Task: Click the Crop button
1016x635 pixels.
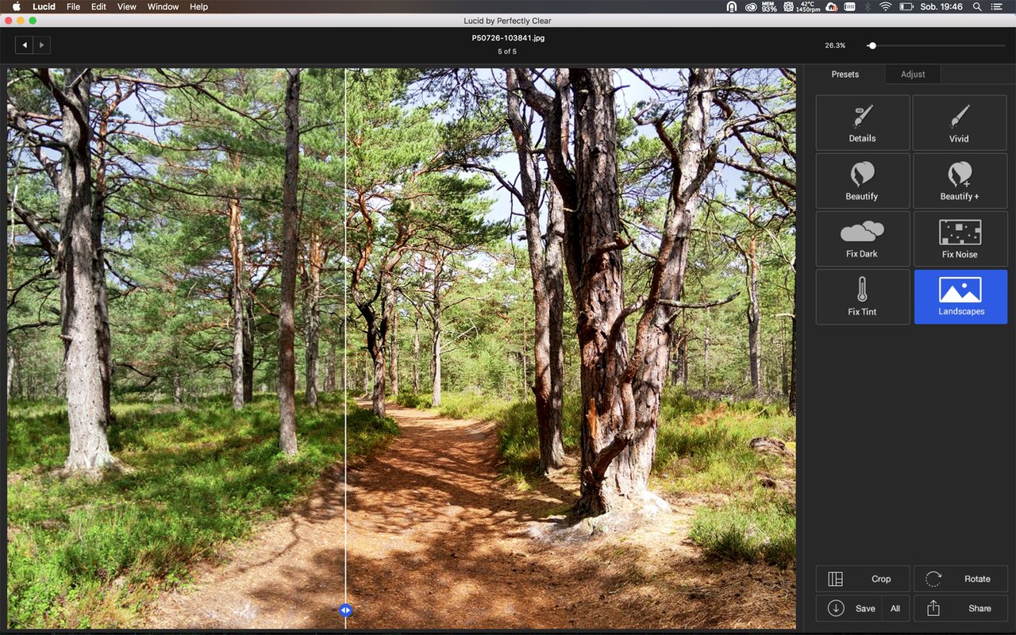Action: click(x=863, y=579)
